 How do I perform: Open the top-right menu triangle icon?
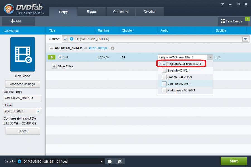point(222,4)
